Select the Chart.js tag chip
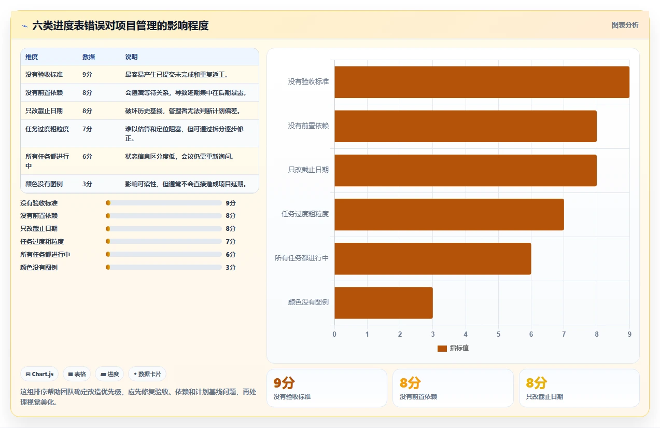This screenshot has width=660, height=428. click(39, 374)
